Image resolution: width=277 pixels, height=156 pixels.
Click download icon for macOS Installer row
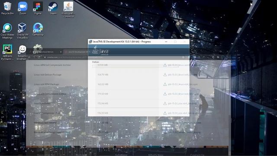tap(165, 103)
